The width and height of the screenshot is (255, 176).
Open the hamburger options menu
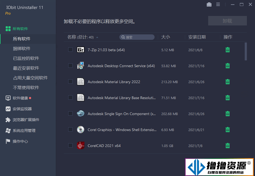tap(218, 5)
